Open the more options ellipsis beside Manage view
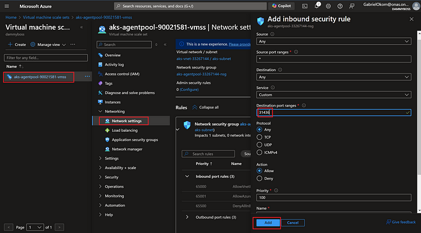 73,45
